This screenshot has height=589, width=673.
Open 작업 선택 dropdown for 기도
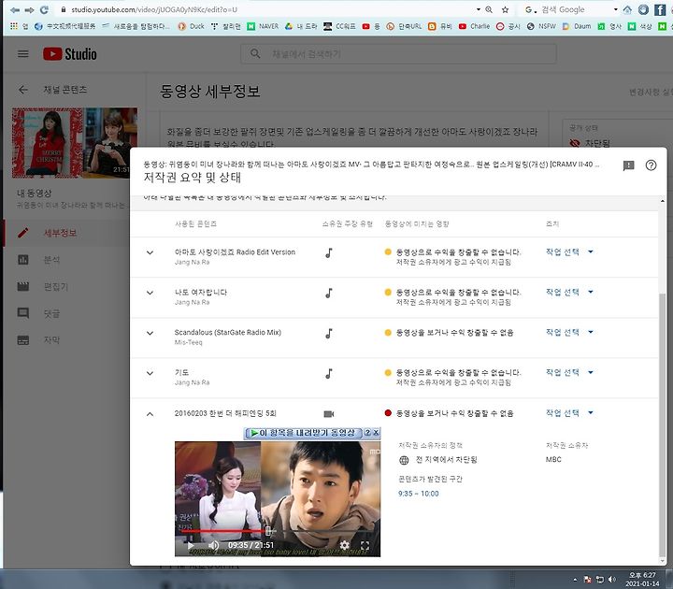(x=569, y=372)
